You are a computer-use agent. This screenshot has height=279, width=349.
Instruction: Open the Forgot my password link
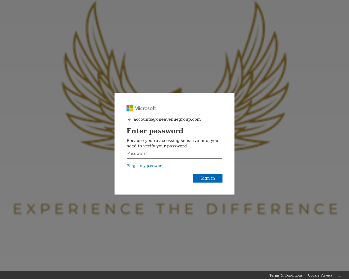click(x=145, y=166)
